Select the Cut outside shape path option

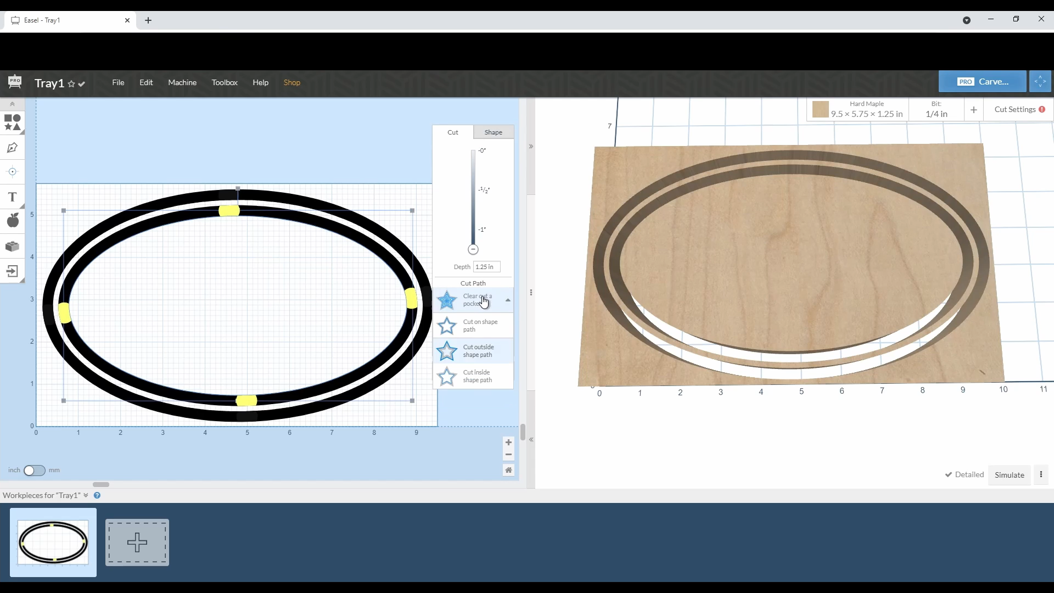[x=475, y=350]
